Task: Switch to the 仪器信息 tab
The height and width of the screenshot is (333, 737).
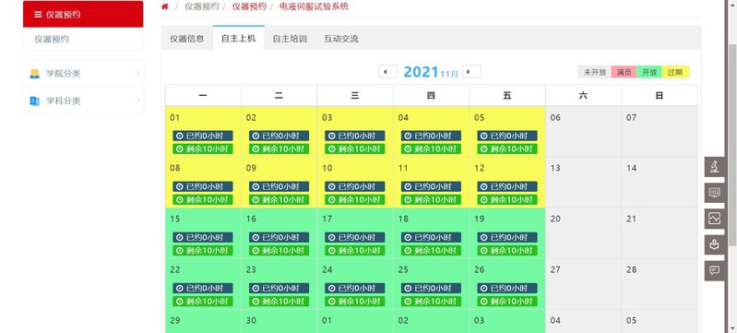Action: tap(187, 39)
